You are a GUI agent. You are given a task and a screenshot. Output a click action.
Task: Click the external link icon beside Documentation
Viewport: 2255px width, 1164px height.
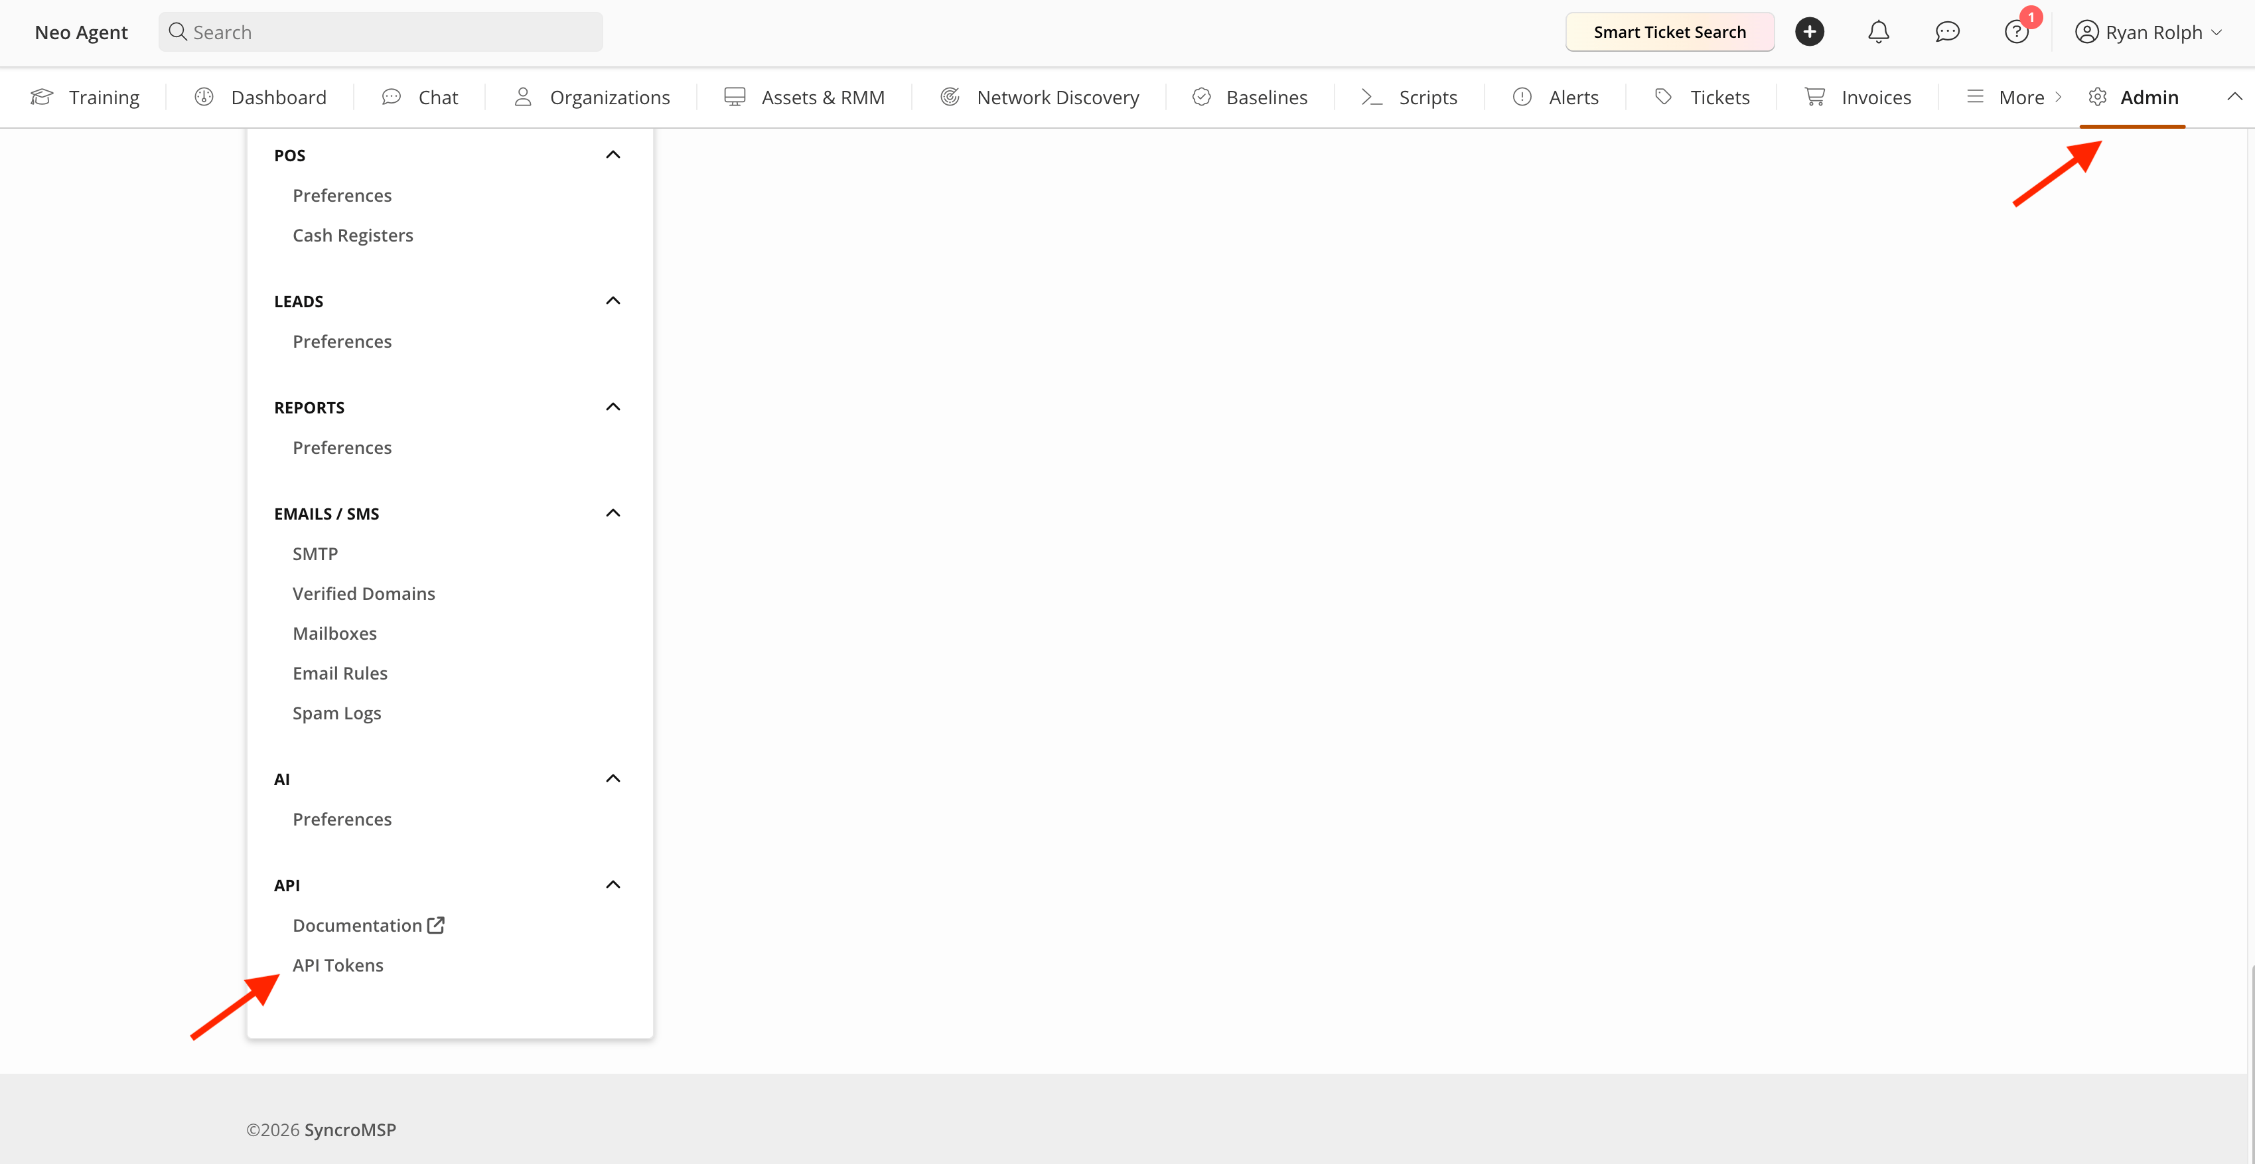436,925
